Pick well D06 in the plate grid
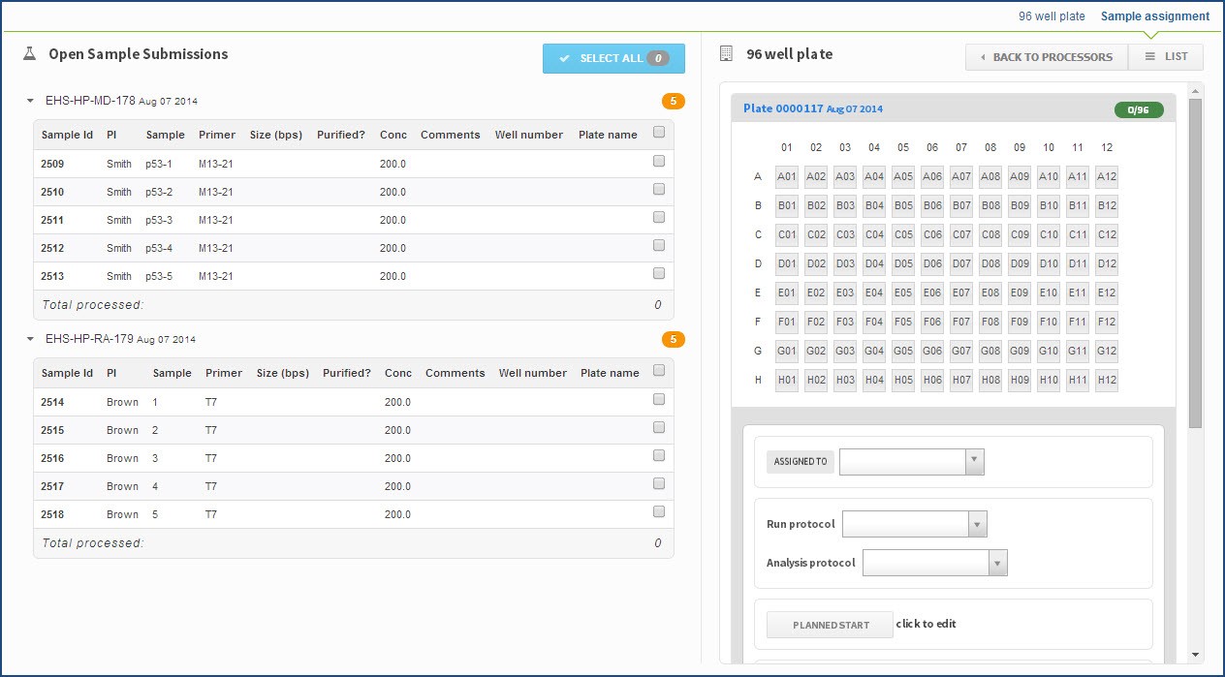Image resolution: width=1225 pixels, height=677 pixels. tap(932, 263)
